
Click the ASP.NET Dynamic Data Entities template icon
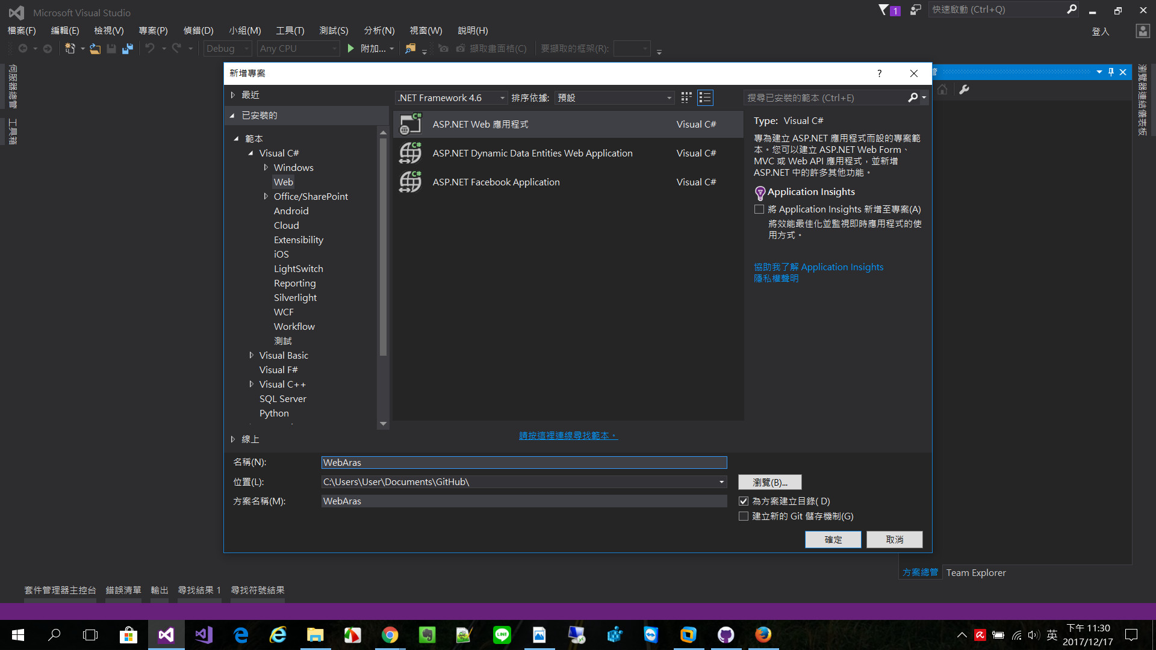tap(410, 153)
